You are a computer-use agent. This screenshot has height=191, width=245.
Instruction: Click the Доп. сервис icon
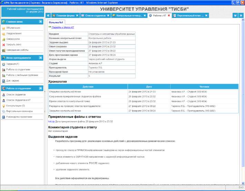click(x=3, y=81)
